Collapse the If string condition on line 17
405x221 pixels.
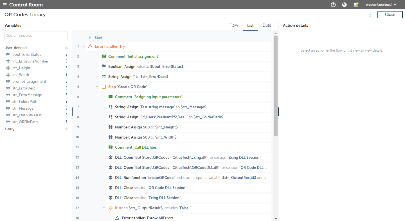pyautogui.click(x=104, y=208)
